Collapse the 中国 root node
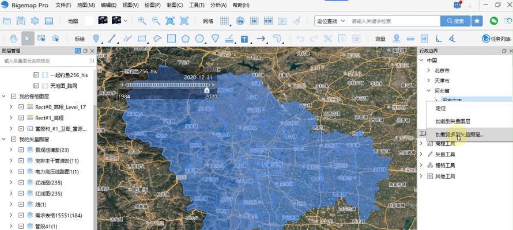Image resolution: width=513 pixels, height=230 pixels. point(421,60)
